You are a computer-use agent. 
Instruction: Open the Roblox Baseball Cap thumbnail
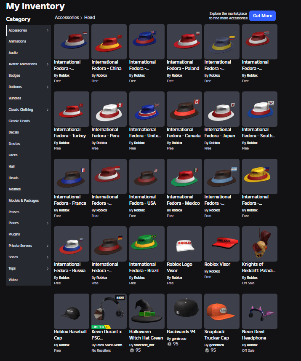pos(72,311)
